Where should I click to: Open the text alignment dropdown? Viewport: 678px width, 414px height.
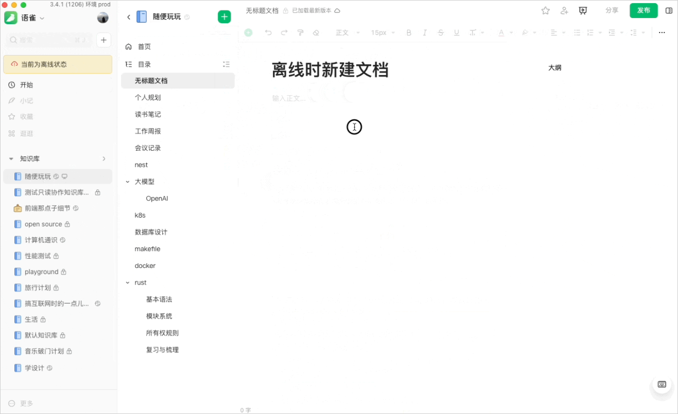558,32
